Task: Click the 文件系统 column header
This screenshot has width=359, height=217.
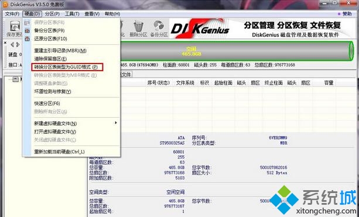Action: (185, 83)
